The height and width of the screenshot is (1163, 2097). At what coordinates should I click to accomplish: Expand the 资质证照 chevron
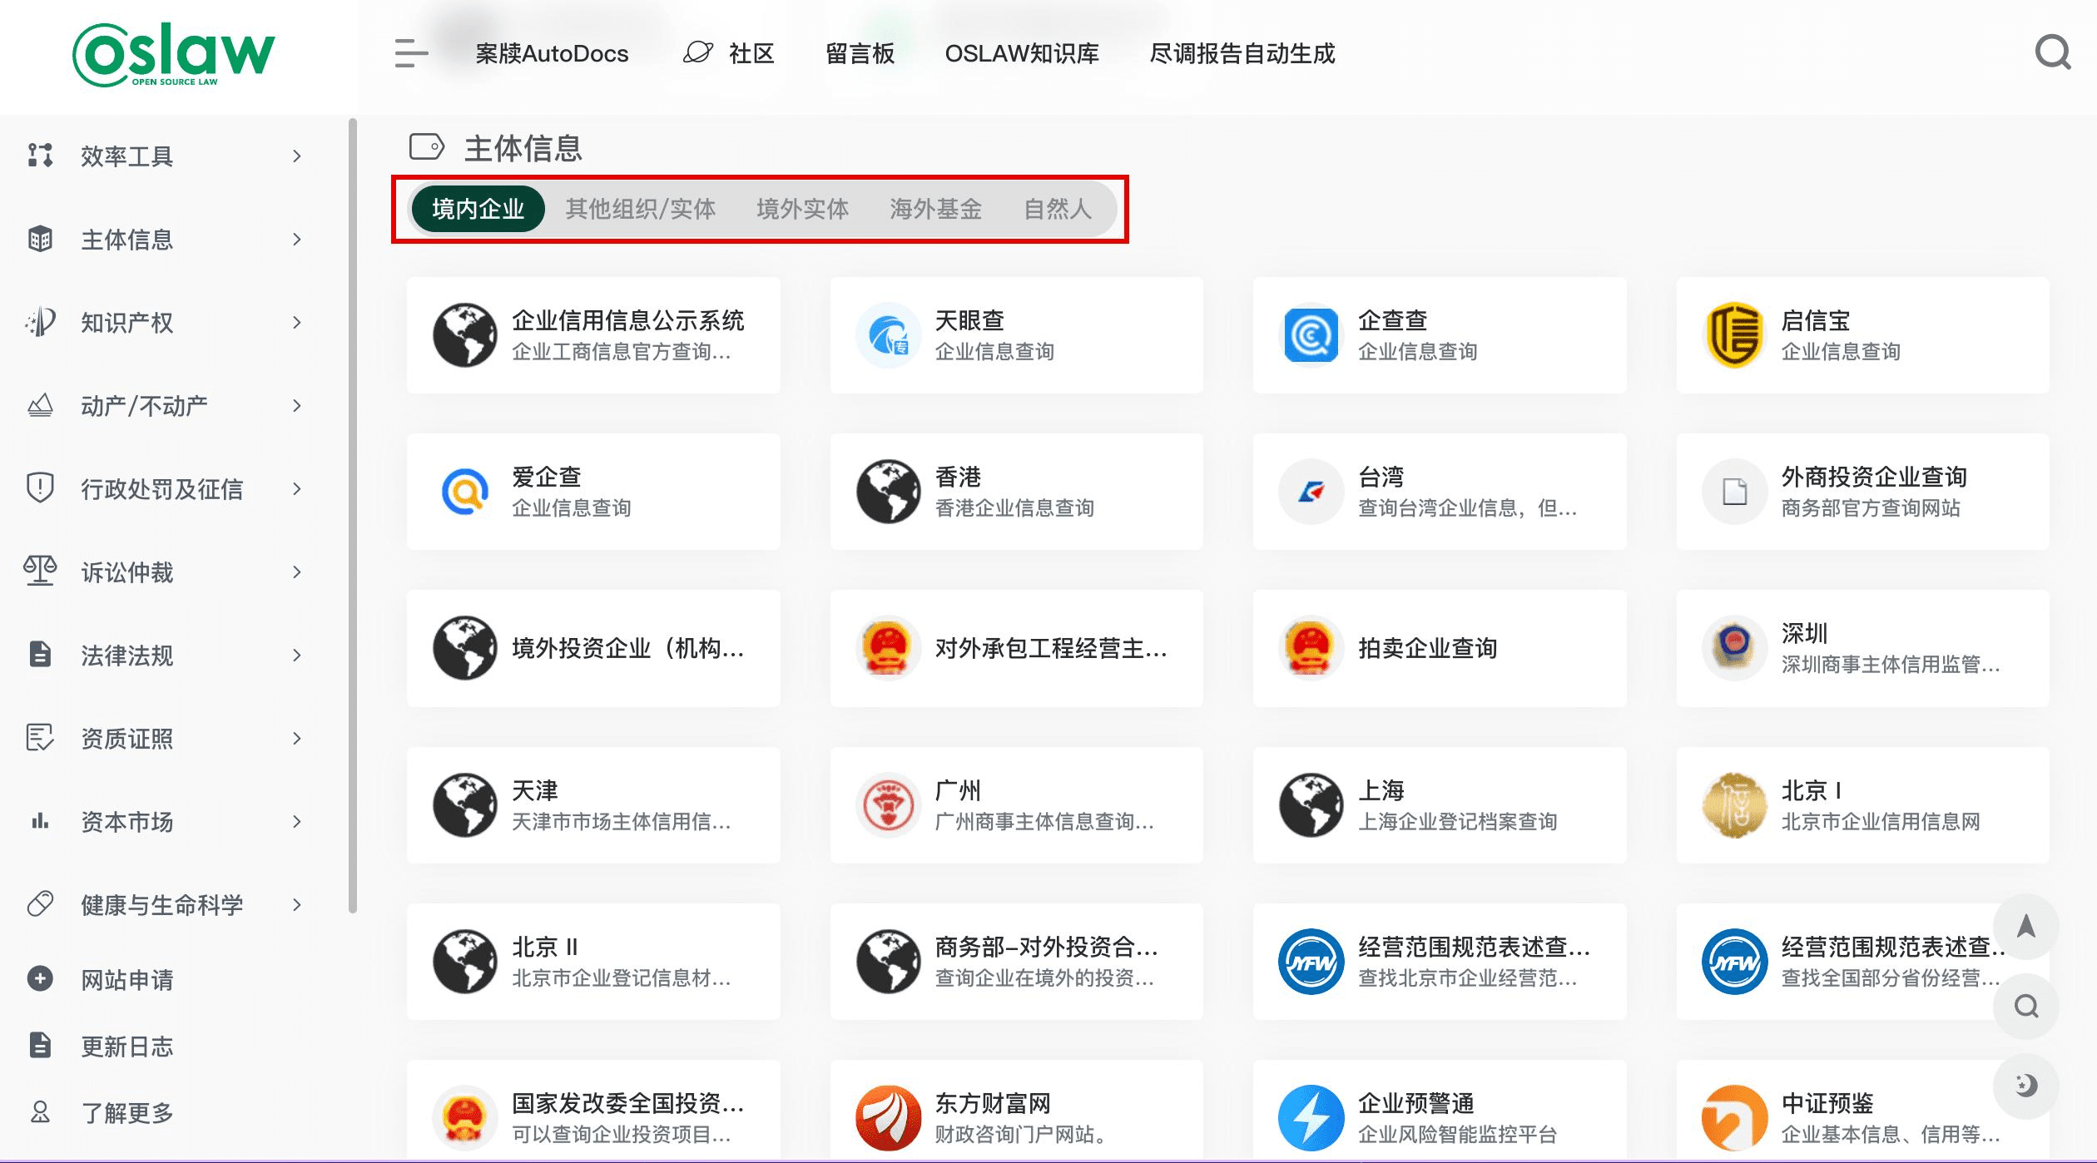pyautogui.click(x=297, y=738)
